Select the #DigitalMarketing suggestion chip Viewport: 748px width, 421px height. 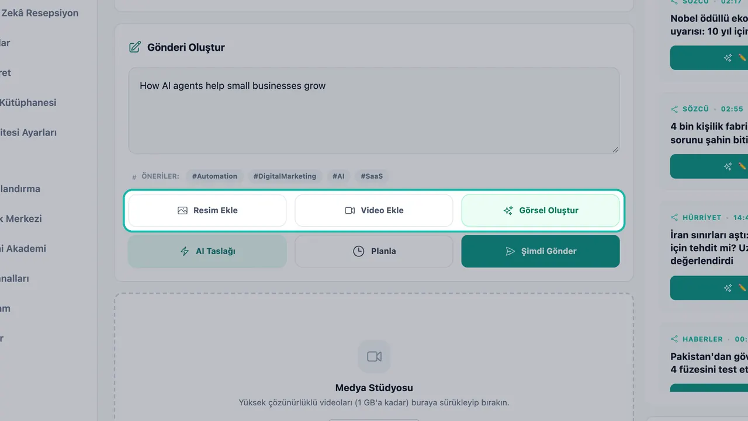(285, 176)
